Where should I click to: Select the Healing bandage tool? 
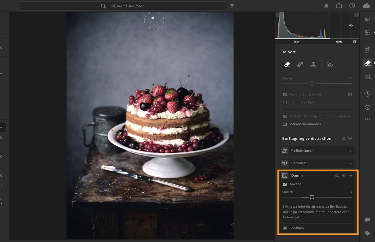300,65
